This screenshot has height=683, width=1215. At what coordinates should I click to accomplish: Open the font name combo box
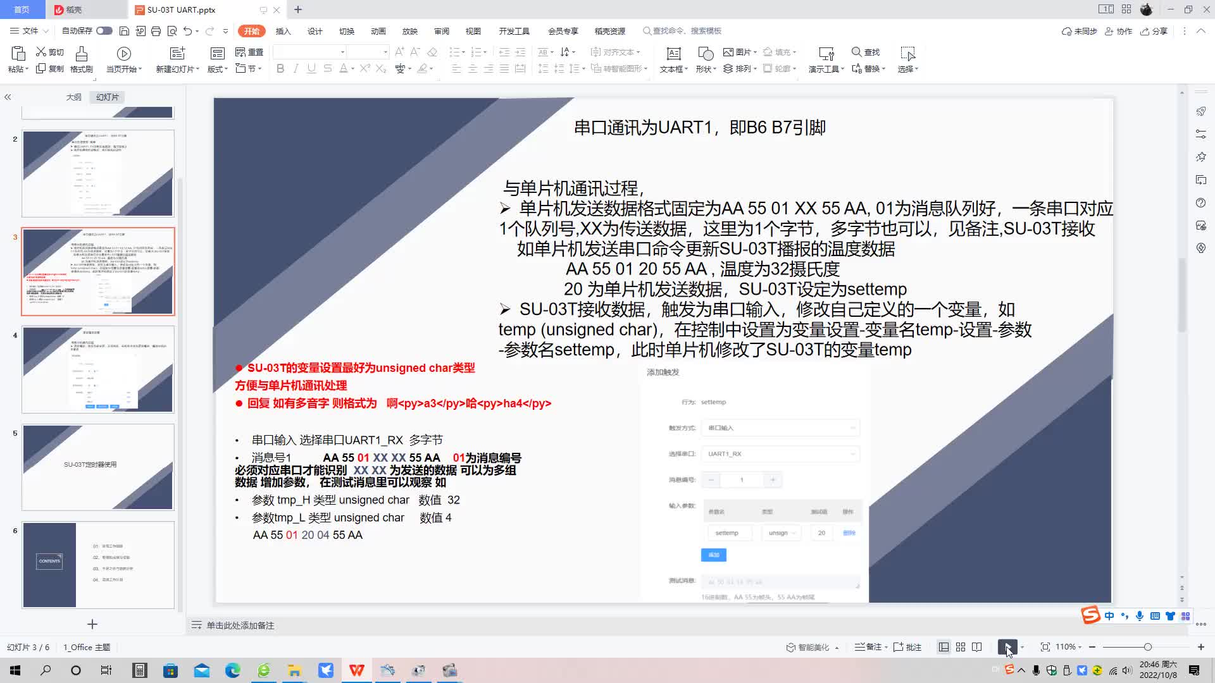[310, 52]
